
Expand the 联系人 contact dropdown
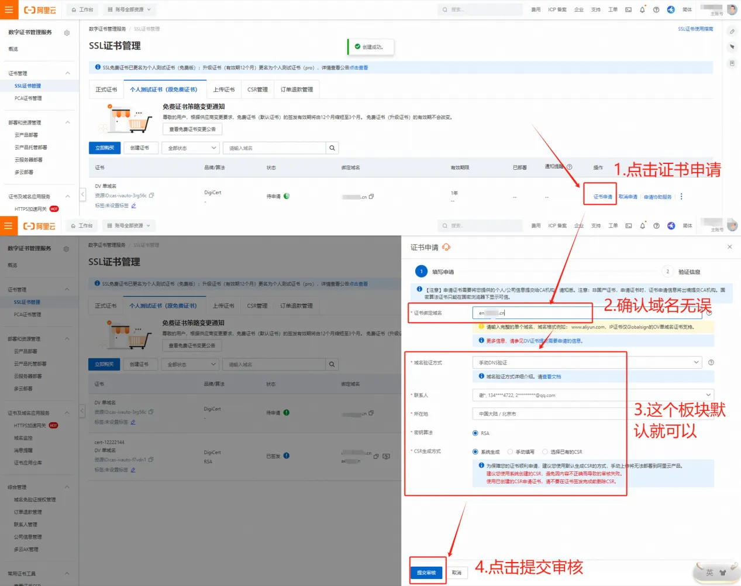point(592,395)
